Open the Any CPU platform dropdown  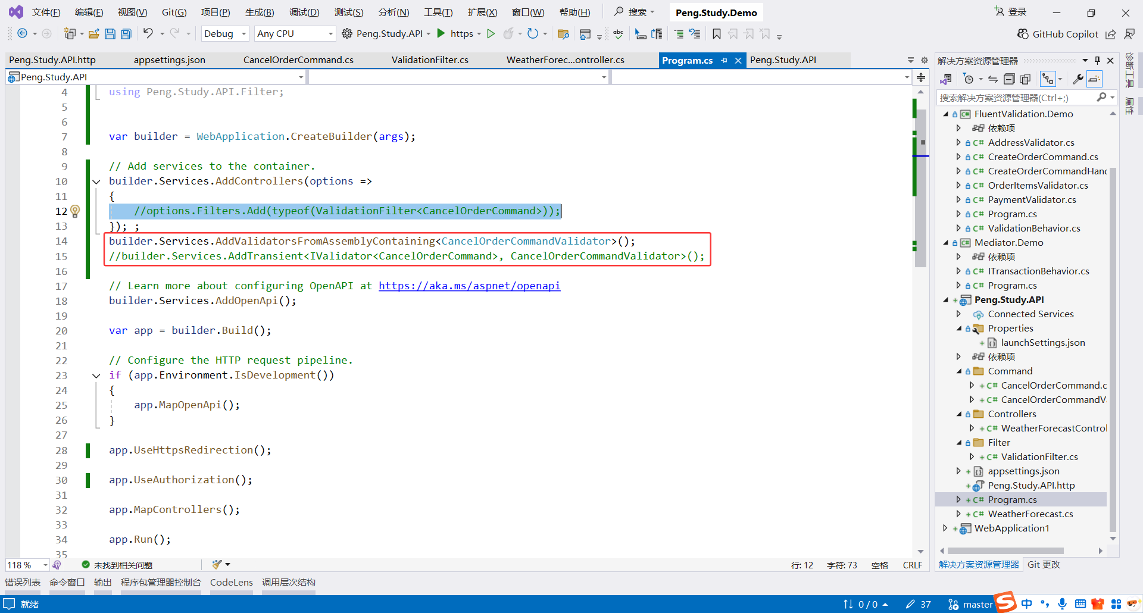(295, 34)
